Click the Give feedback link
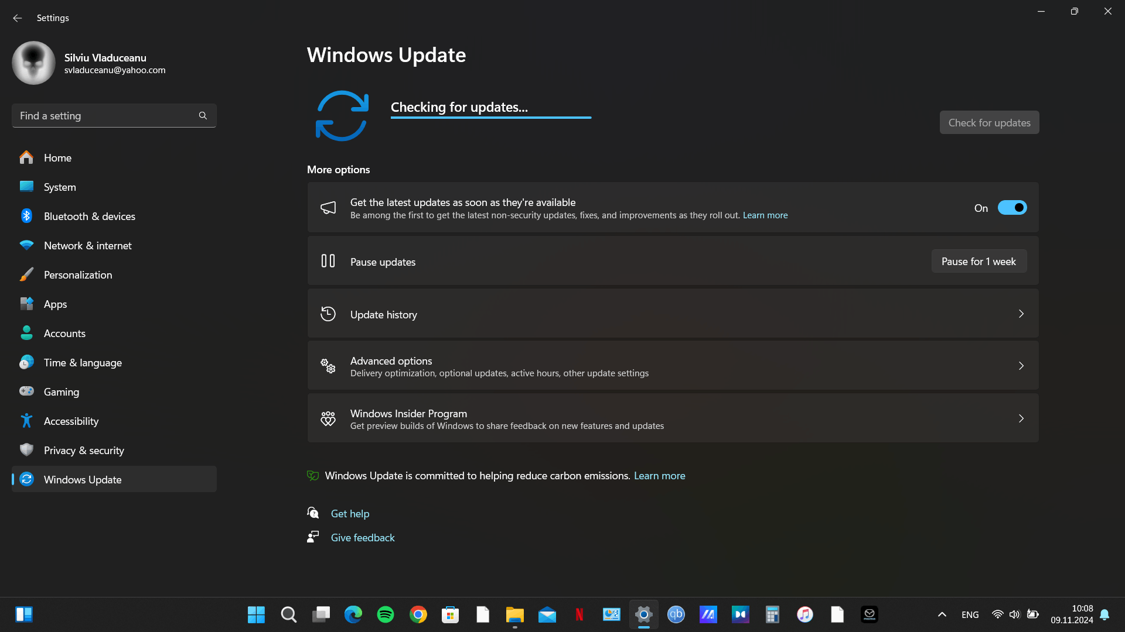1125x632 pixels. click(x=363, y=537)
